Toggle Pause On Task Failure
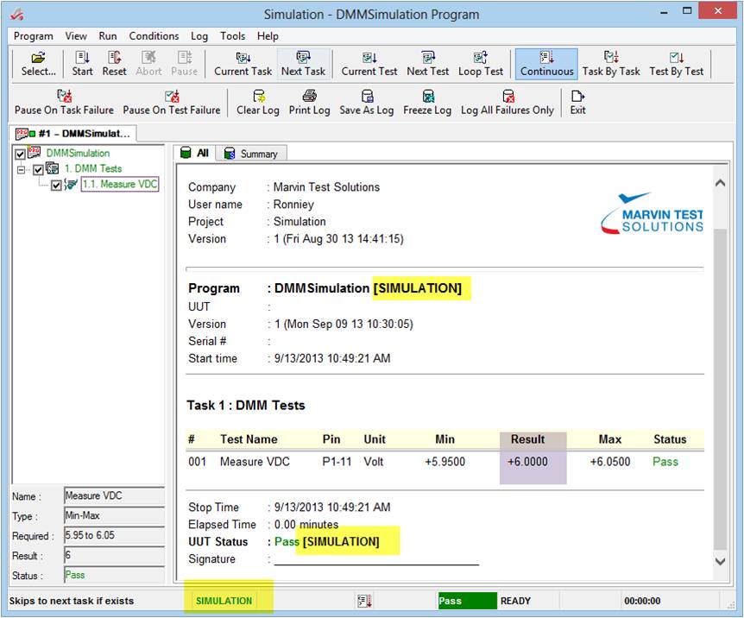Screen dimensions: 744x618 point(64,102)
